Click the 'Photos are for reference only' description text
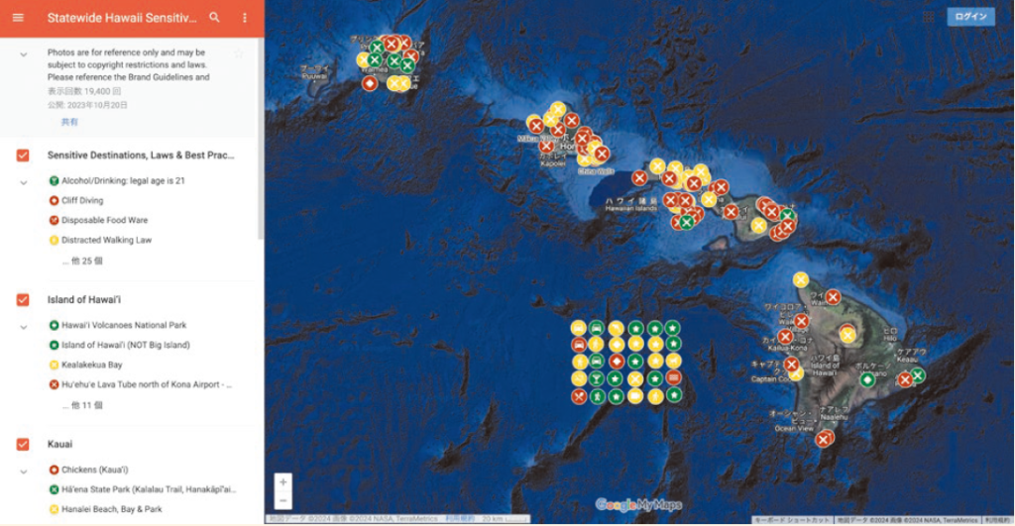Screen dimensions: 1015x526 click(128, 64)
